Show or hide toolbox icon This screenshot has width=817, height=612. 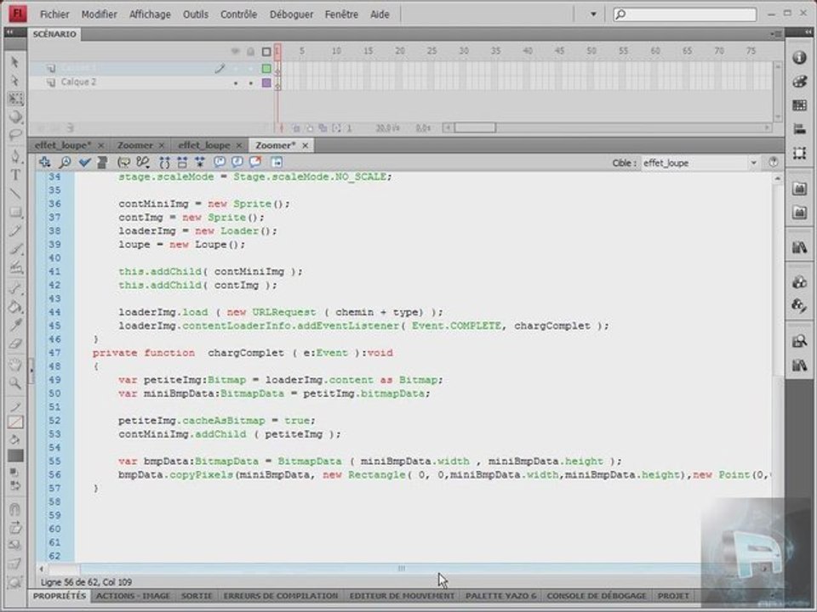point(277,162)
